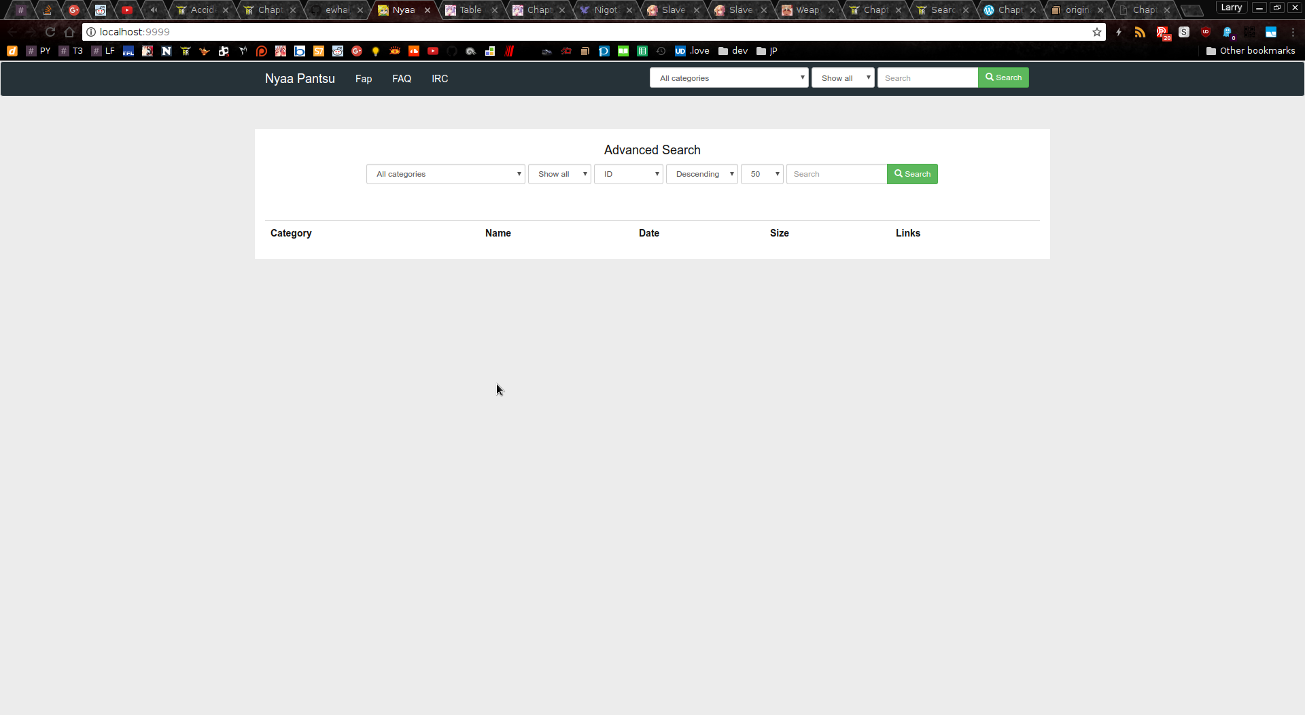Open the RSS feed extension icon
This screenshot has width=1305, height=715.
pos(1140,32)
